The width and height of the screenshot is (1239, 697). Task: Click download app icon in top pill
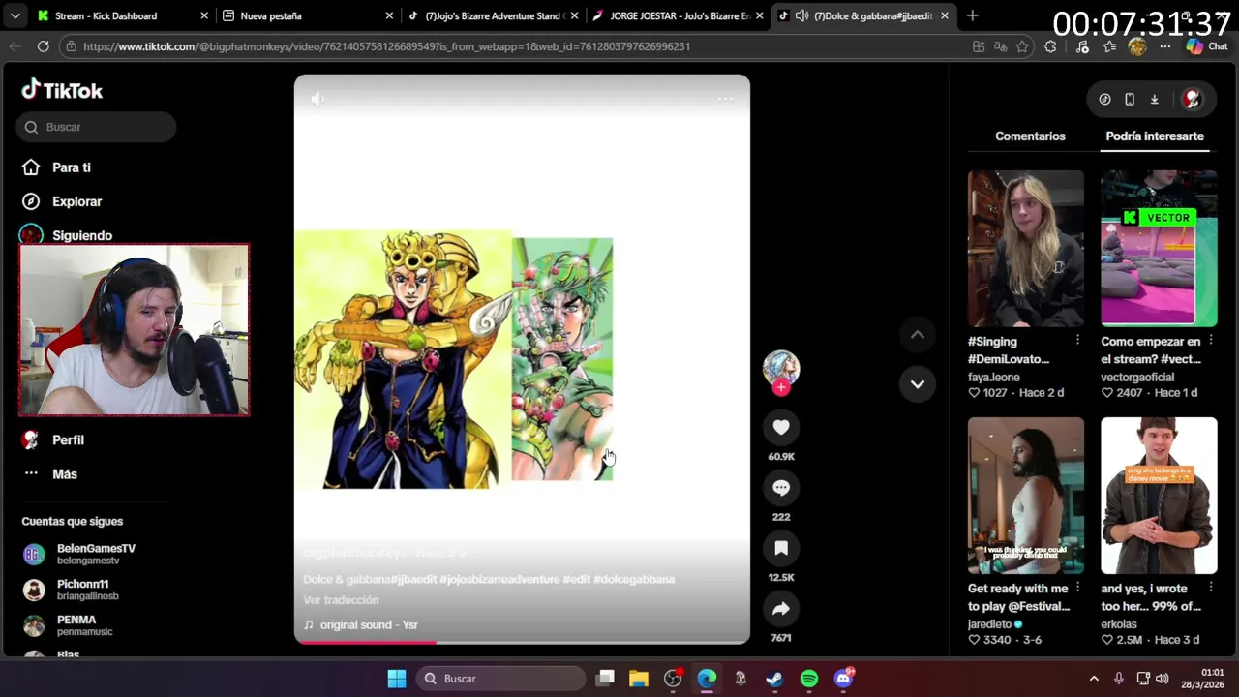1155,99
